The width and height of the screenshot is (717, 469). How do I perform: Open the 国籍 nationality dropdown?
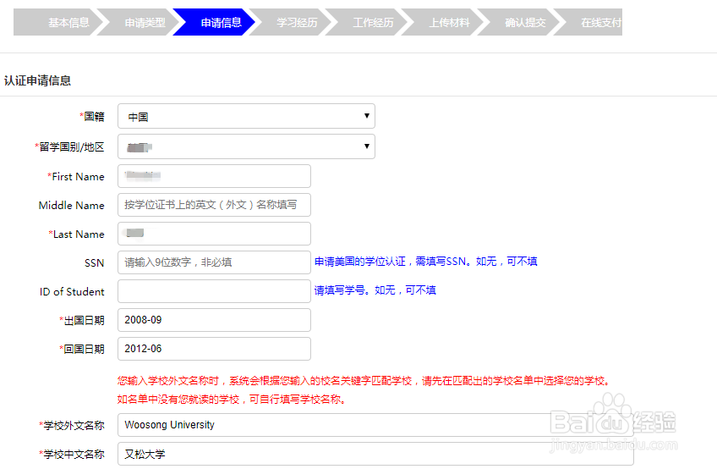pyautogui.click(x=247, y=116)
